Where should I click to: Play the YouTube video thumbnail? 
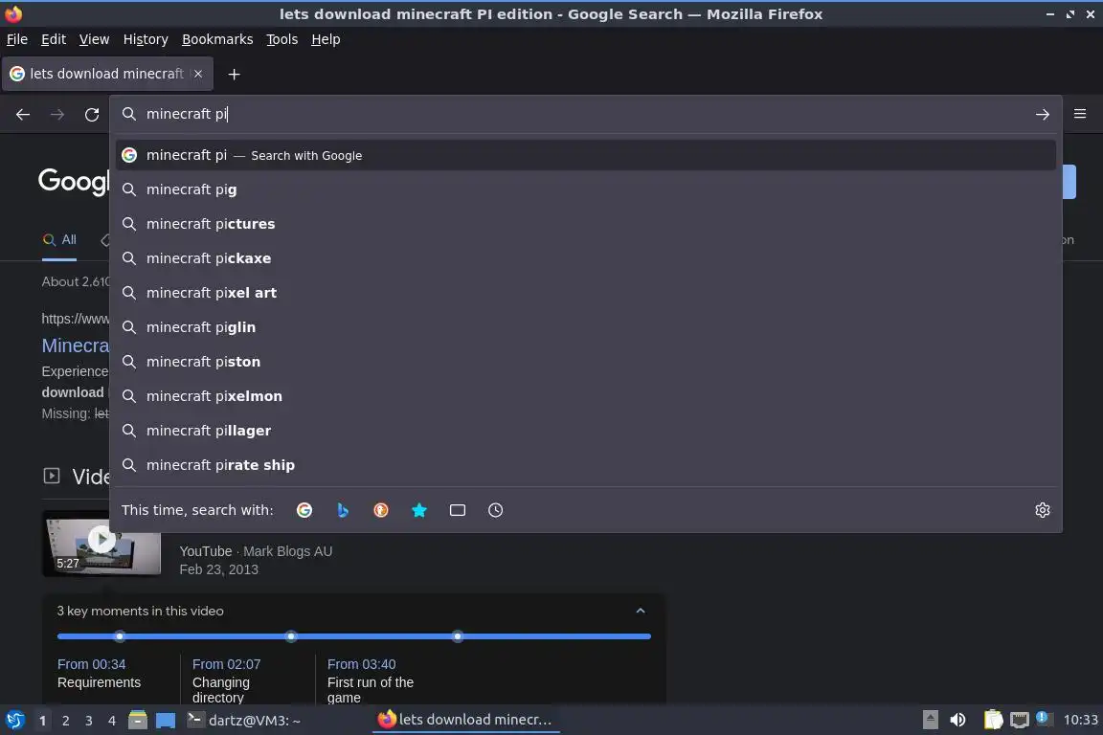click(101, 543)
